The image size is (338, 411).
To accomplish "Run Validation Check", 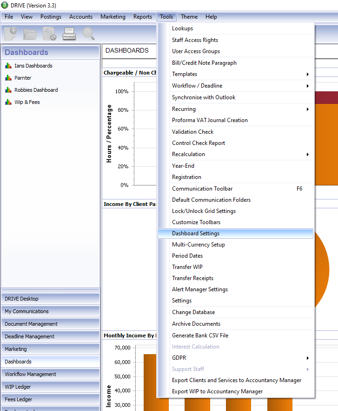I will click(235, 132).
